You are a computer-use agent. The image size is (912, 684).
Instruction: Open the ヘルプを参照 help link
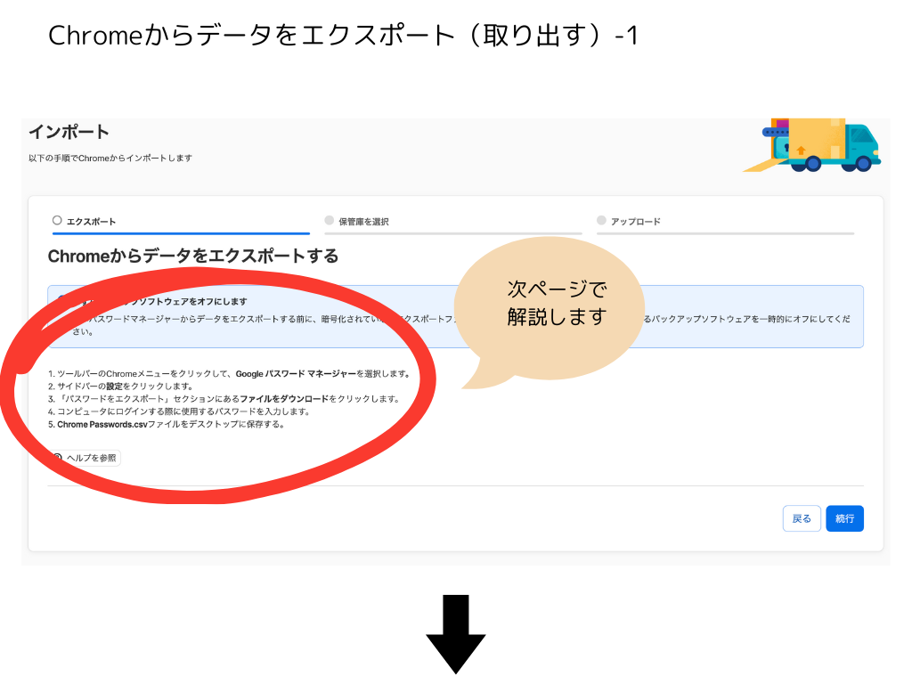point(91,458)
